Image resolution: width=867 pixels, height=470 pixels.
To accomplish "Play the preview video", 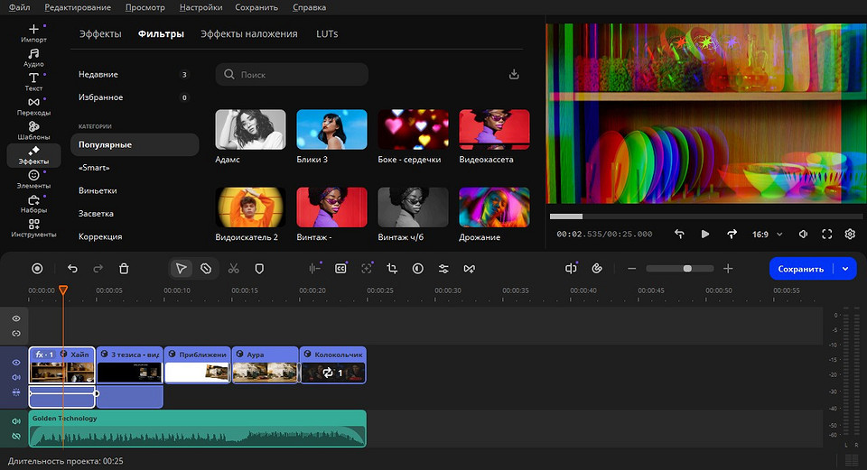I will pyautogui.click(x=705, y=235).
